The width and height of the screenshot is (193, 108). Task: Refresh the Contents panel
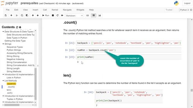click(x=17, y=27)
